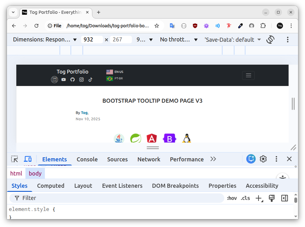Open the GitHub icon link
Viewport: 305px width, 227px height.
(72, 79)
